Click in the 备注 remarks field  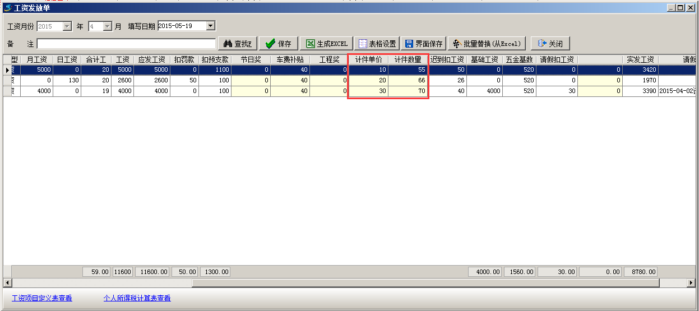pos(126,44)
